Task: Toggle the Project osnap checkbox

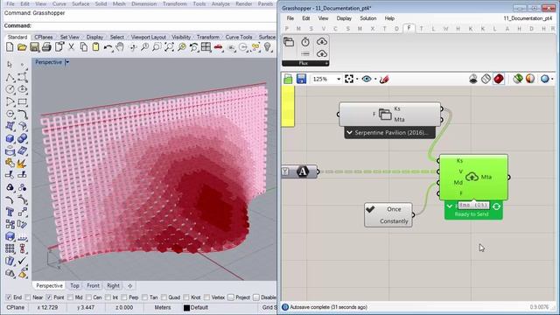Action: pos(231,297)
